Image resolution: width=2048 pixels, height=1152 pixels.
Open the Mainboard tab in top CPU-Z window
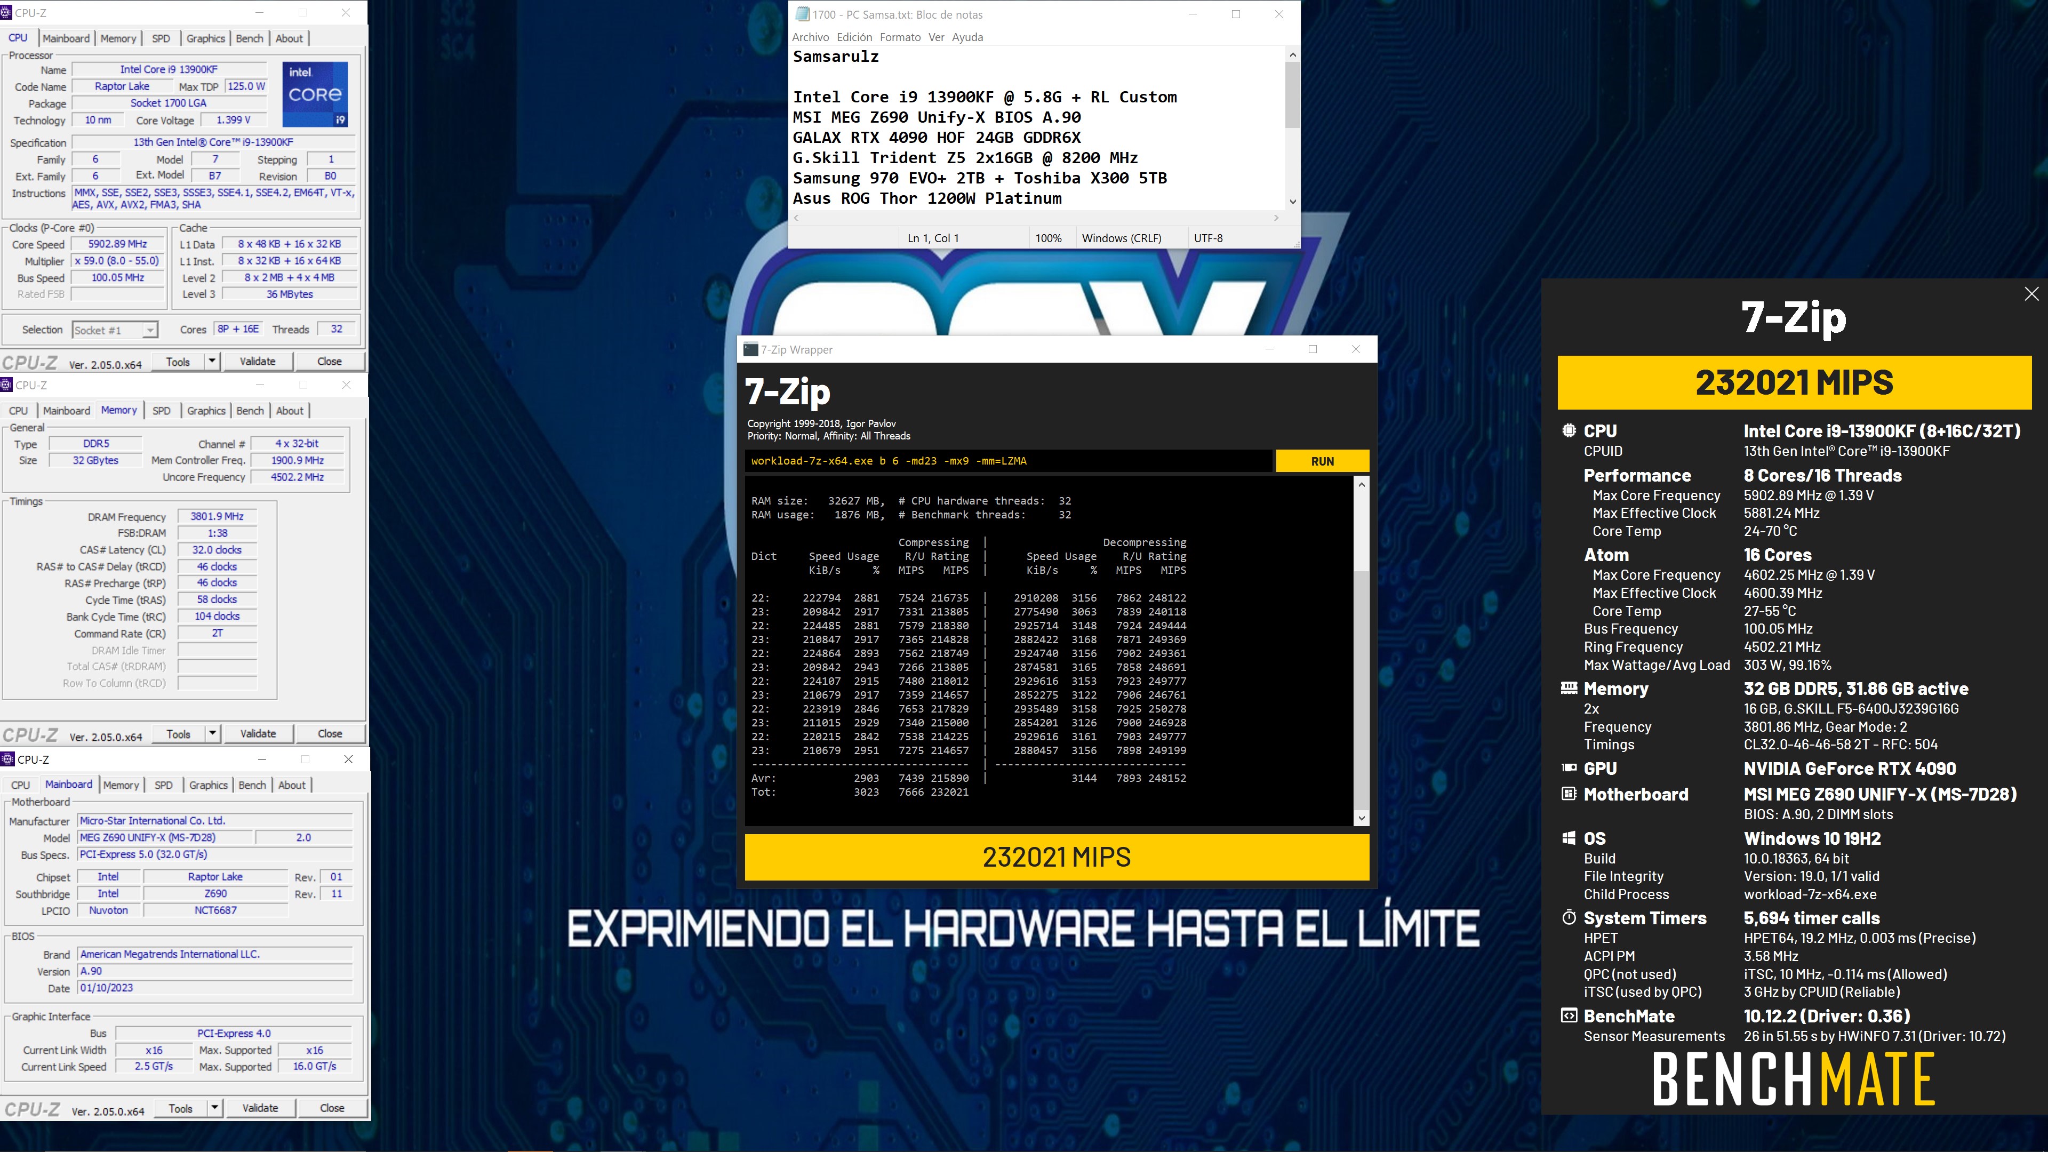tap(66, 38)
